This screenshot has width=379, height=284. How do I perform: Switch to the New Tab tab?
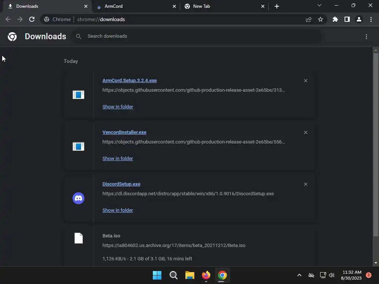pyautogui.click(x=224, y=6)
